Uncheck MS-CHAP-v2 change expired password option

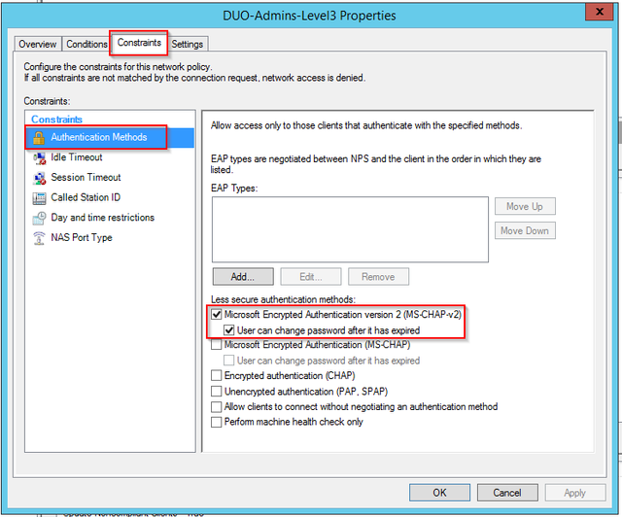(229, 330)
